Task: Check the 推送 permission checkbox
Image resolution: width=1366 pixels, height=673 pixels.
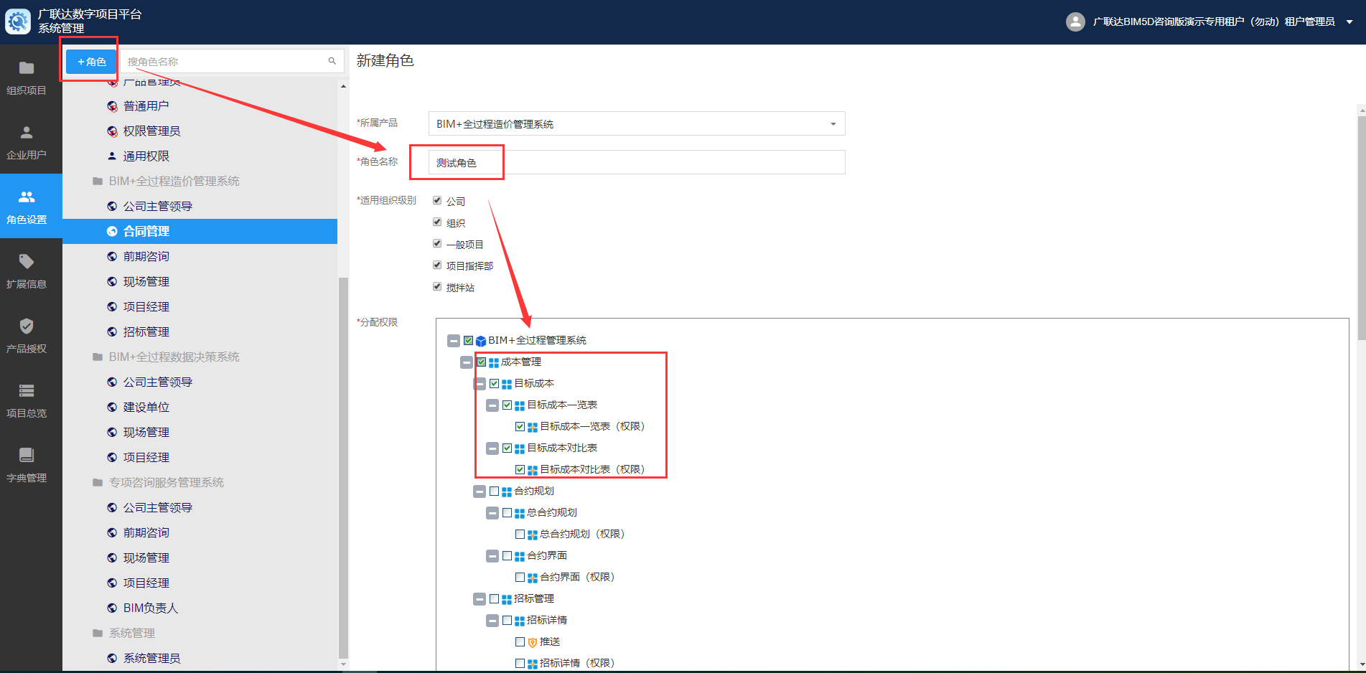Action: (520, 641)
